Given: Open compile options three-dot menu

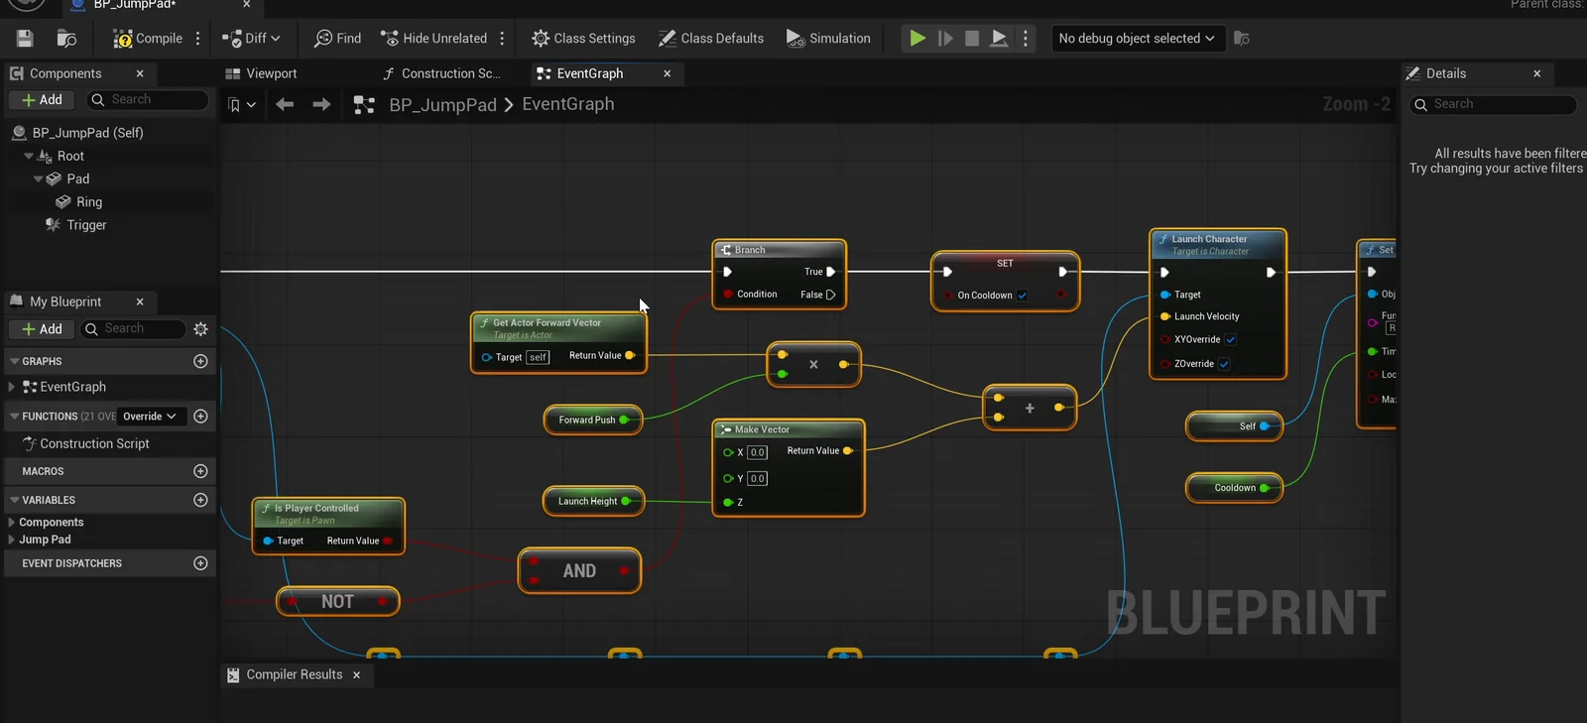Looking at the screenshot, I should [198, 39].
